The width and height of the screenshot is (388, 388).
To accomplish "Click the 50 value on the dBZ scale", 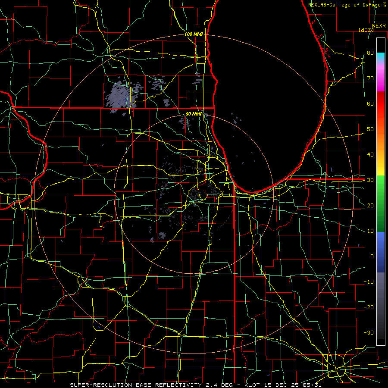I will tap(370, 129).
